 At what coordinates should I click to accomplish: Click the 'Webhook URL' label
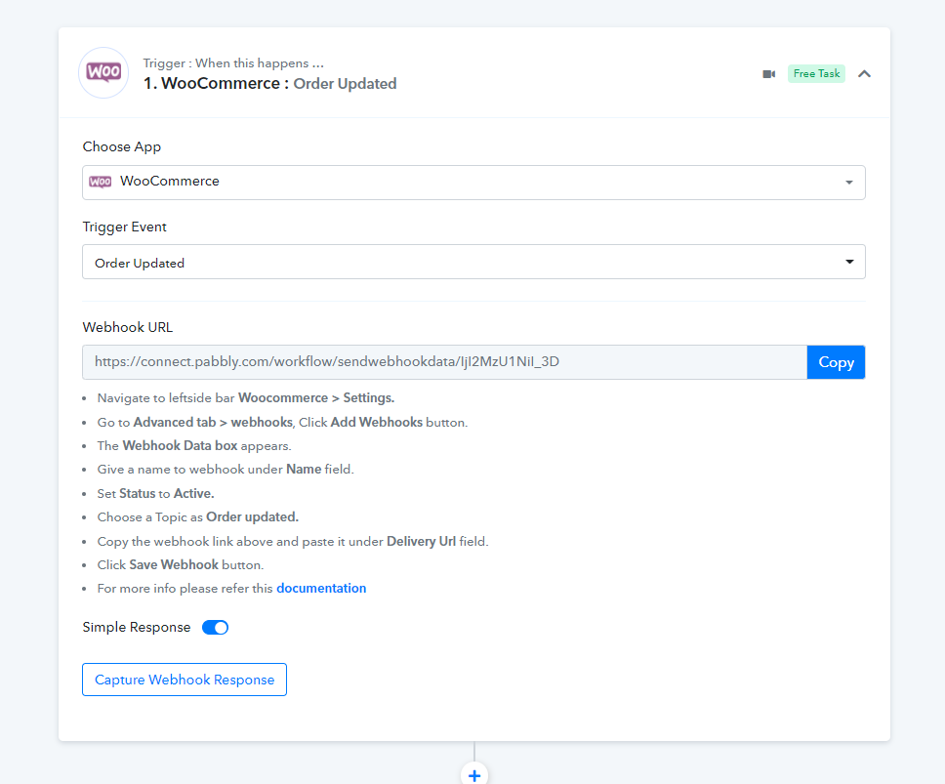tap(128, 327)
